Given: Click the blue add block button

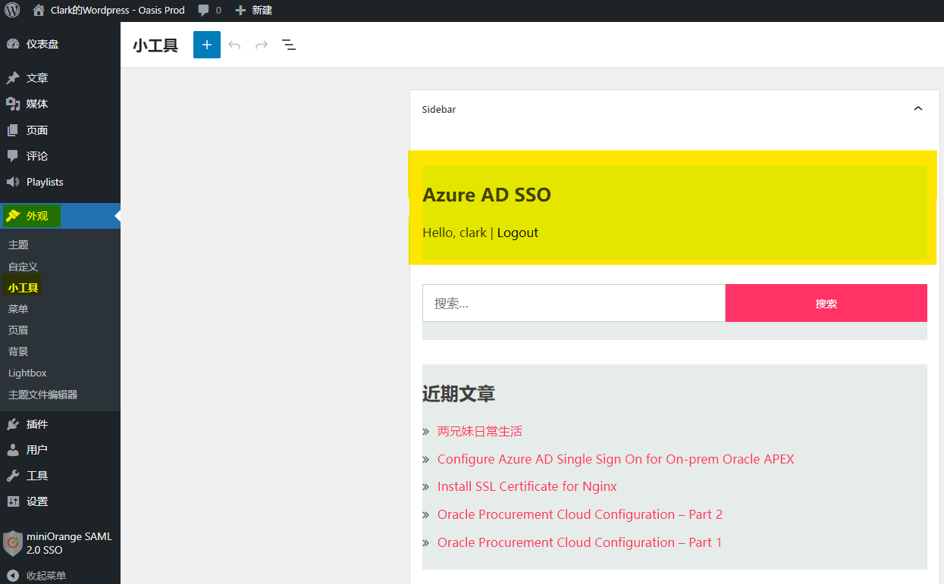Looking at the screenshot, I should click(x=207, y=45).
